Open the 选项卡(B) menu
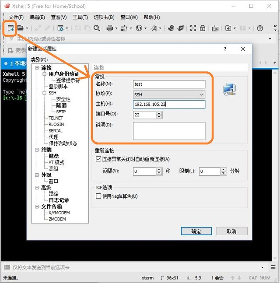Viewport: 280px width, 283px height. [104, 17]
